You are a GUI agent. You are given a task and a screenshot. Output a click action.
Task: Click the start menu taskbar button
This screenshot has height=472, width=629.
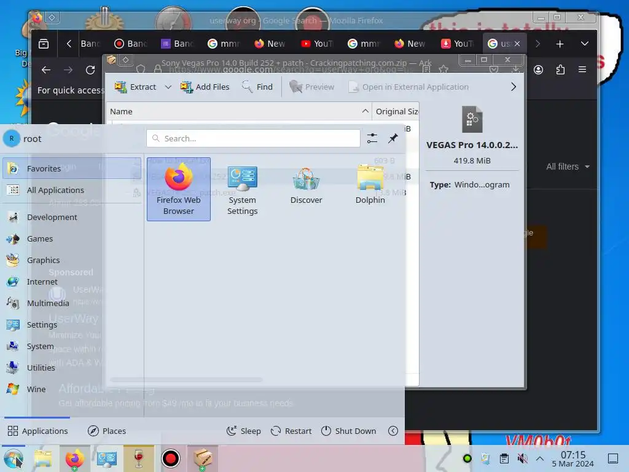pos(14,458)
